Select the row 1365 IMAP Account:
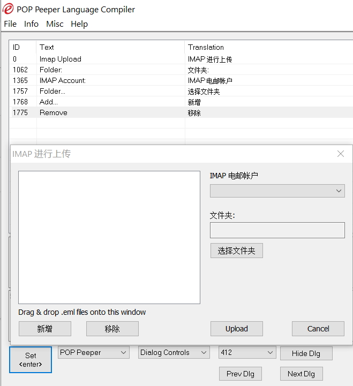The width and height of the screenshot is (353, 386). pyautogui.click(x=181, y=80)
